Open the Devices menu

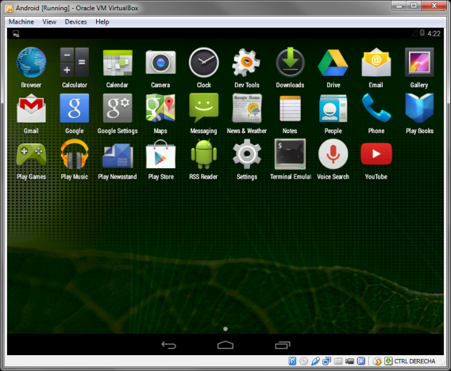point(75,22)
